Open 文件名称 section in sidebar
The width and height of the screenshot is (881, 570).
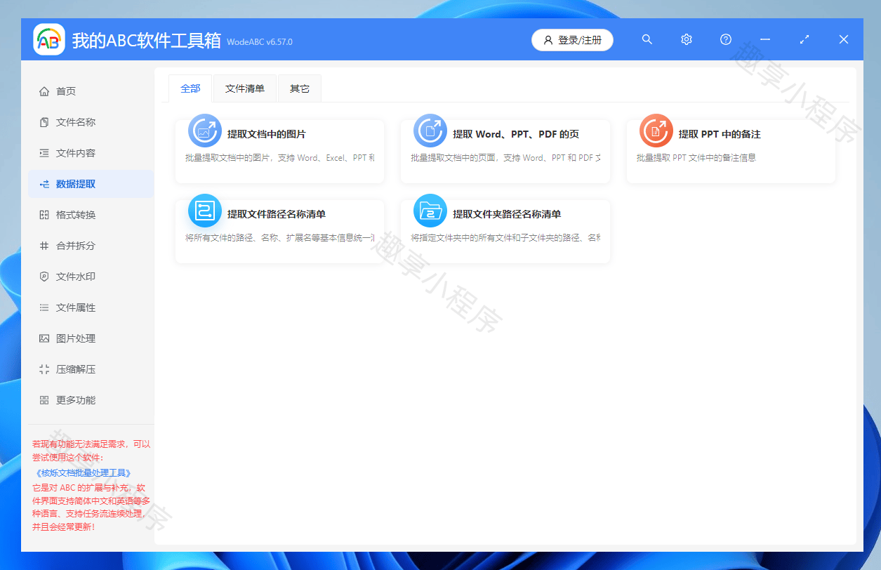[91, 122]
